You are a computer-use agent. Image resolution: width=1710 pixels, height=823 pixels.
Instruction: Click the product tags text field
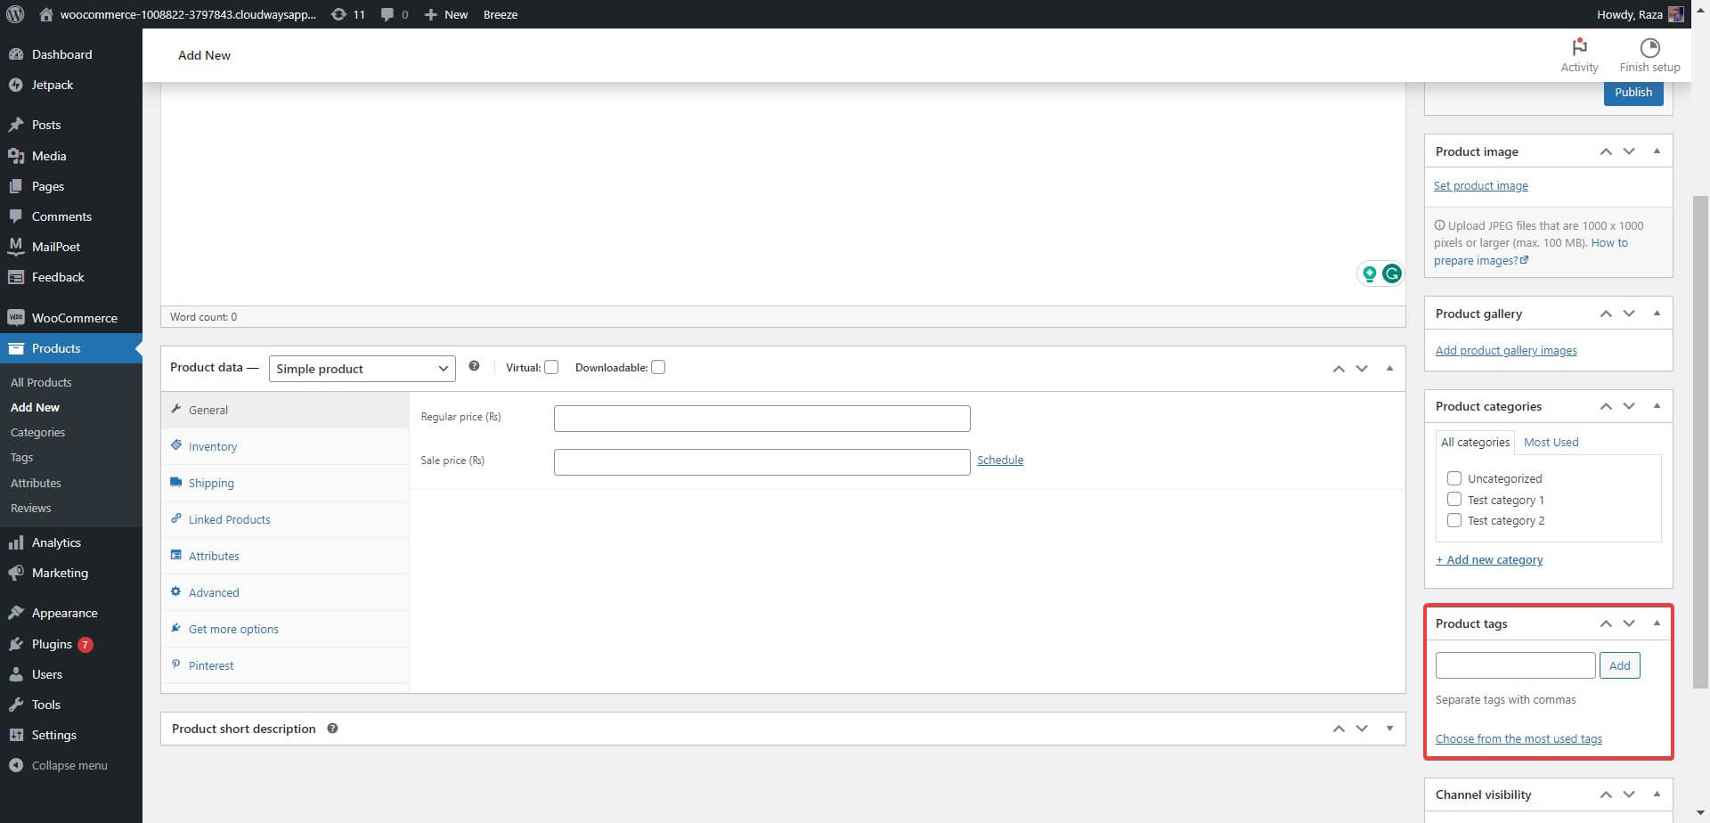[x=1515, y=665]
